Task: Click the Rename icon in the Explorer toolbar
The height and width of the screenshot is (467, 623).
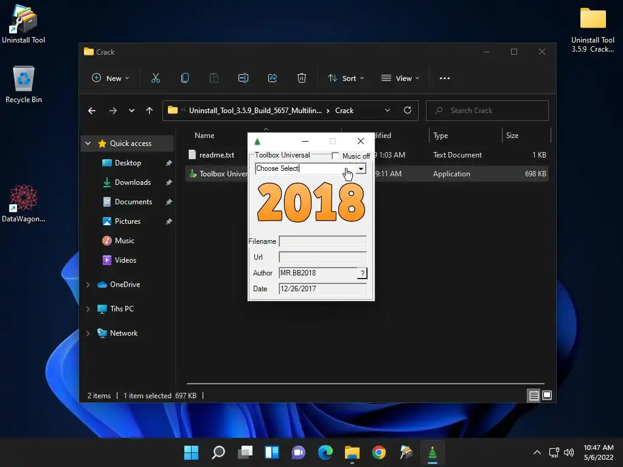Action: (243, 78)
